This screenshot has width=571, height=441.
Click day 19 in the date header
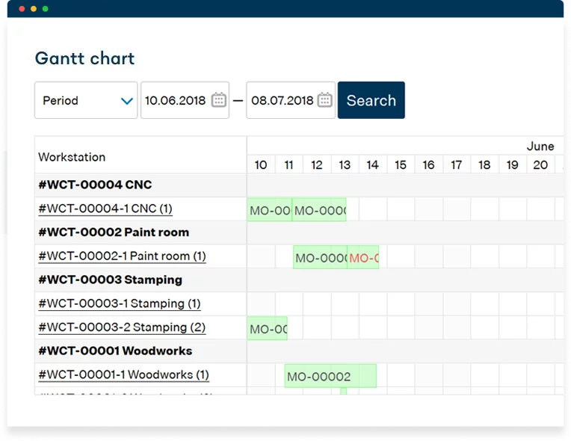513,165
